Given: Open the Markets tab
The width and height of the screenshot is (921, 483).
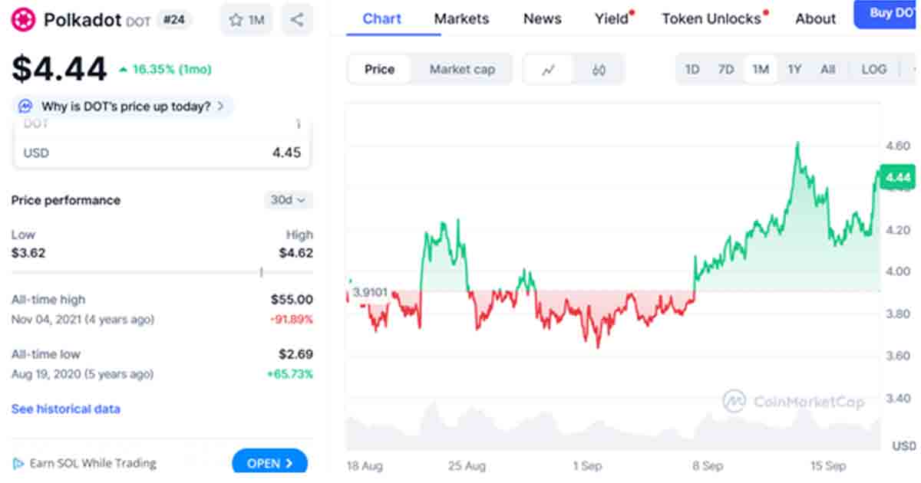Looking at the screenshot, I should [461, 18].
